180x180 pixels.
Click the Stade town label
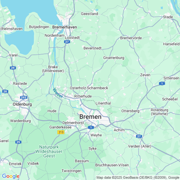[168, 17]
